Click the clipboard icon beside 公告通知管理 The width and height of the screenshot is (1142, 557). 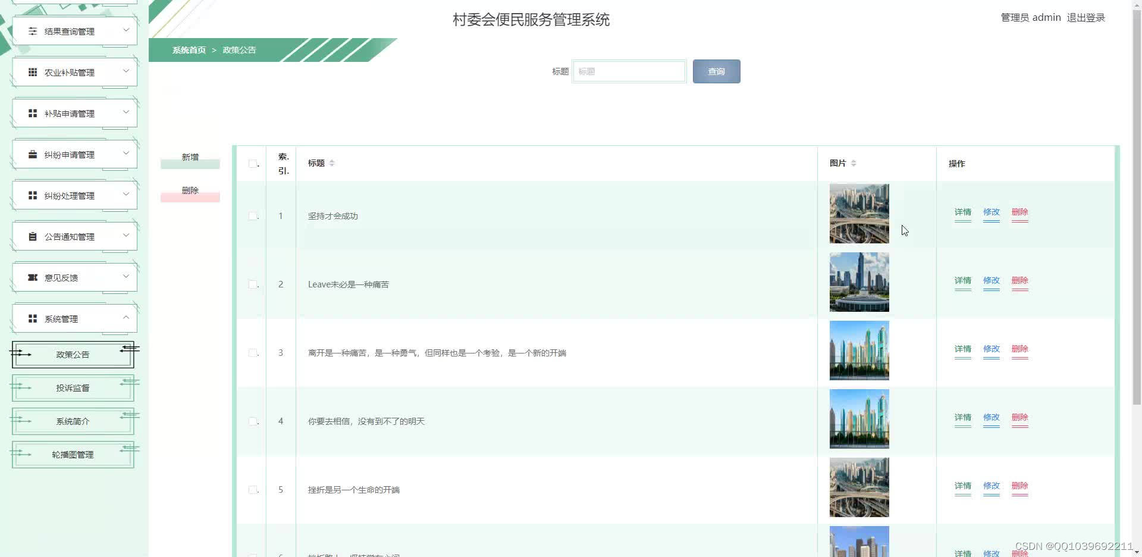tap(33, 236)
